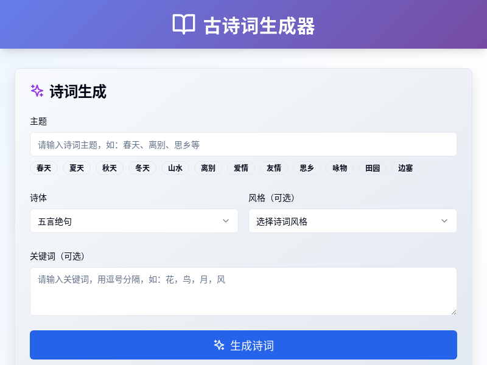Click the 生成诗词 generate button
Image resolution: width=487 pixels, height=365 pixels.
pyautogui.click(x=243, y=345)
